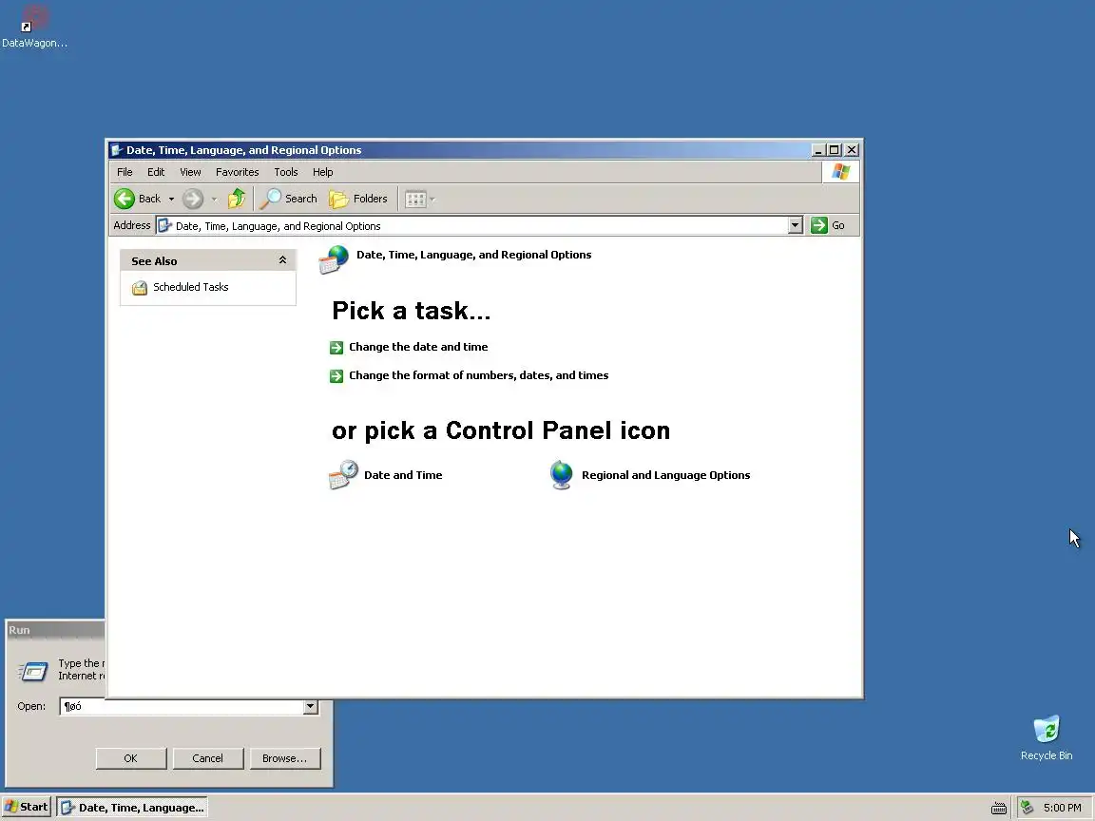Open the Date and Time link
This screenshot has height=821, width=1095.
(403, 475)
